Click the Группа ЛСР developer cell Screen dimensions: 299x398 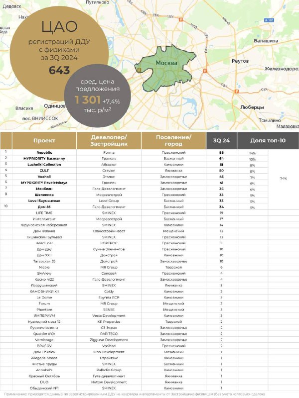tap(109, 298)
